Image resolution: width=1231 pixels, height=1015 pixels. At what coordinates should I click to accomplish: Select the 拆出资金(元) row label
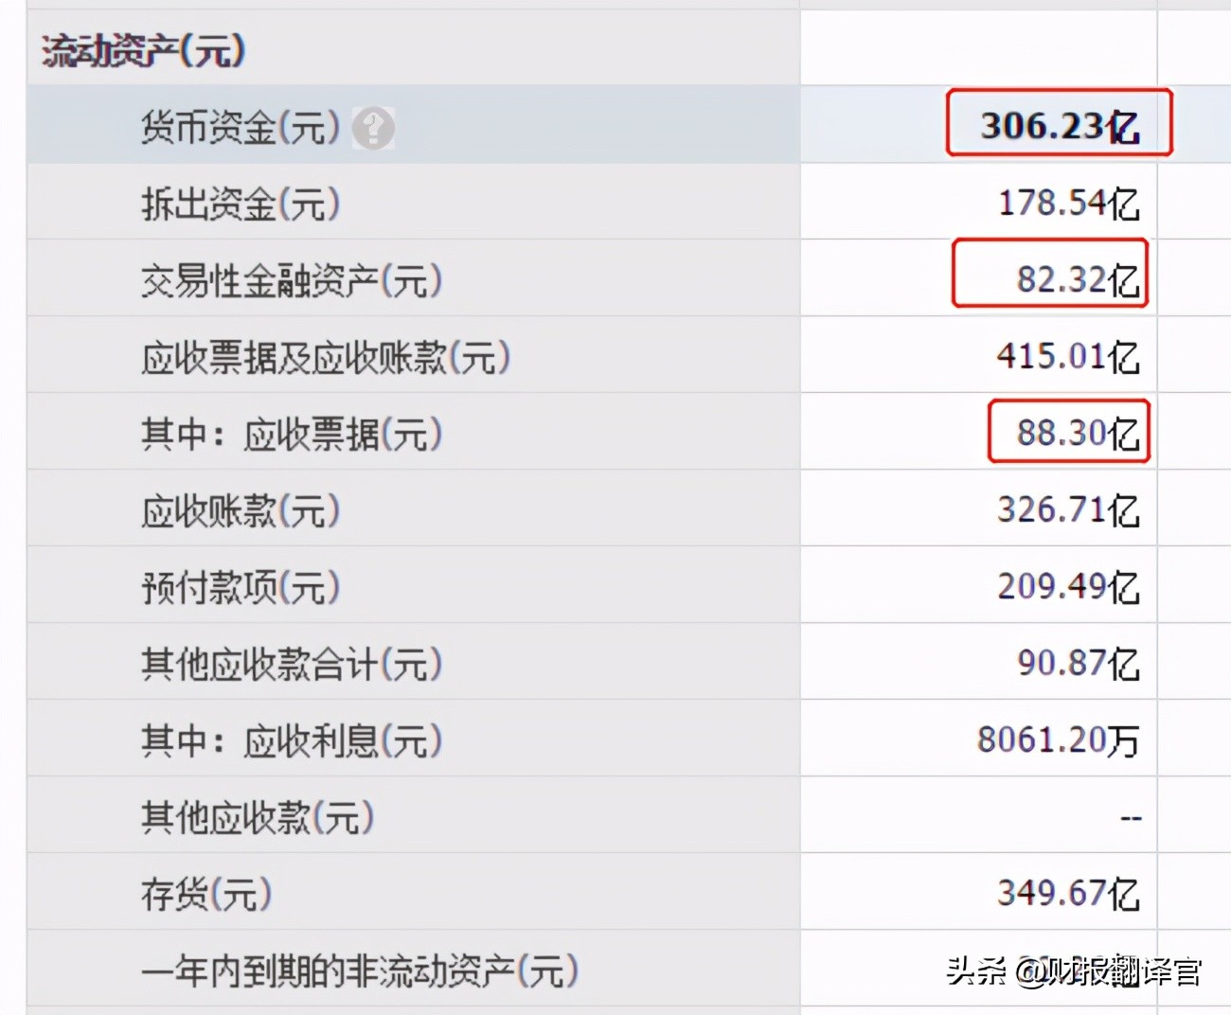240,204
